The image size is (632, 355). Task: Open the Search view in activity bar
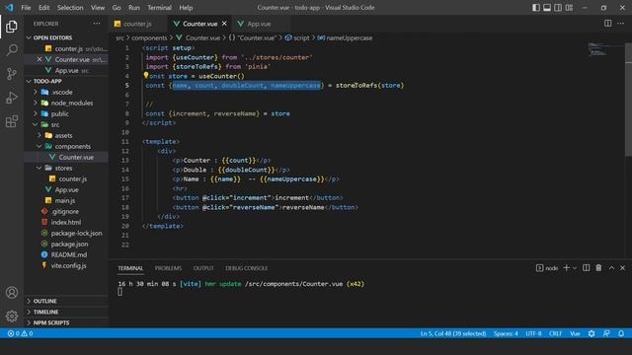click(12, 50)
